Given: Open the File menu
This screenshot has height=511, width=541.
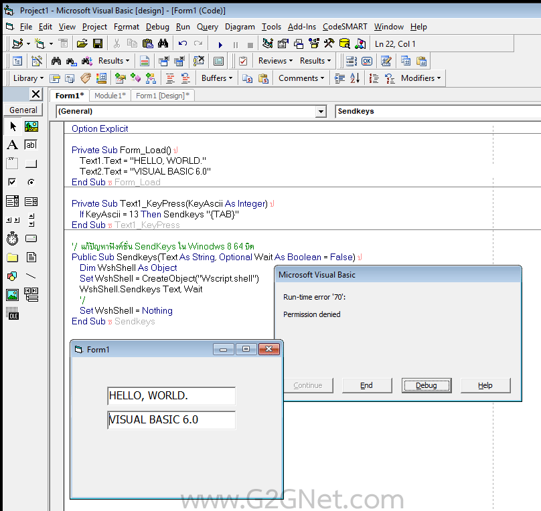Looking at the screenshot, I should pyautogui.click(x=26, y=27).
